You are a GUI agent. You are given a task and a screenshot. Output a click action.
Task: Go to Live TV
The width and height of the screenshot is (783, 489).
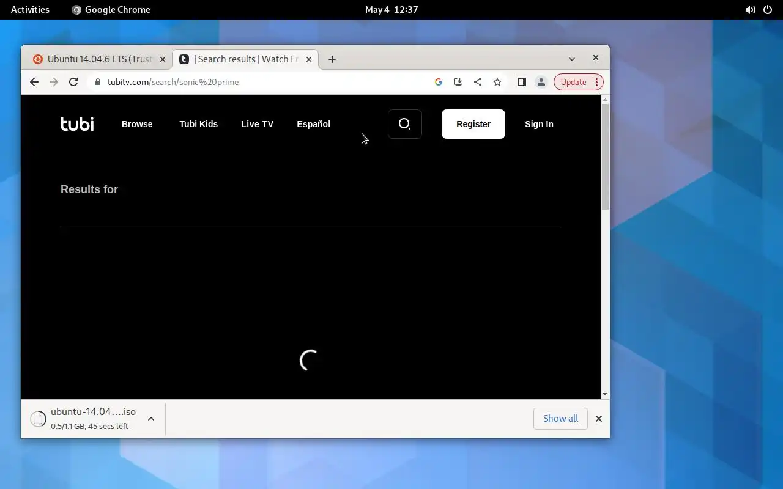tap(257, 124)
